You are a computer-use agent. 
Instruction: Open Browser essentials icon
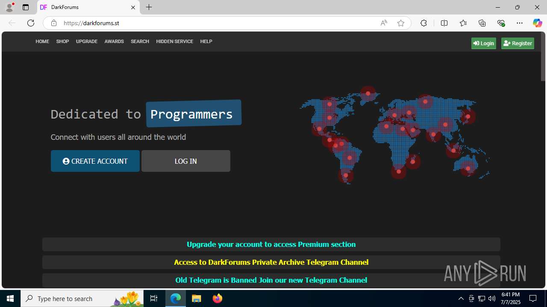click(x=501, y=23)
